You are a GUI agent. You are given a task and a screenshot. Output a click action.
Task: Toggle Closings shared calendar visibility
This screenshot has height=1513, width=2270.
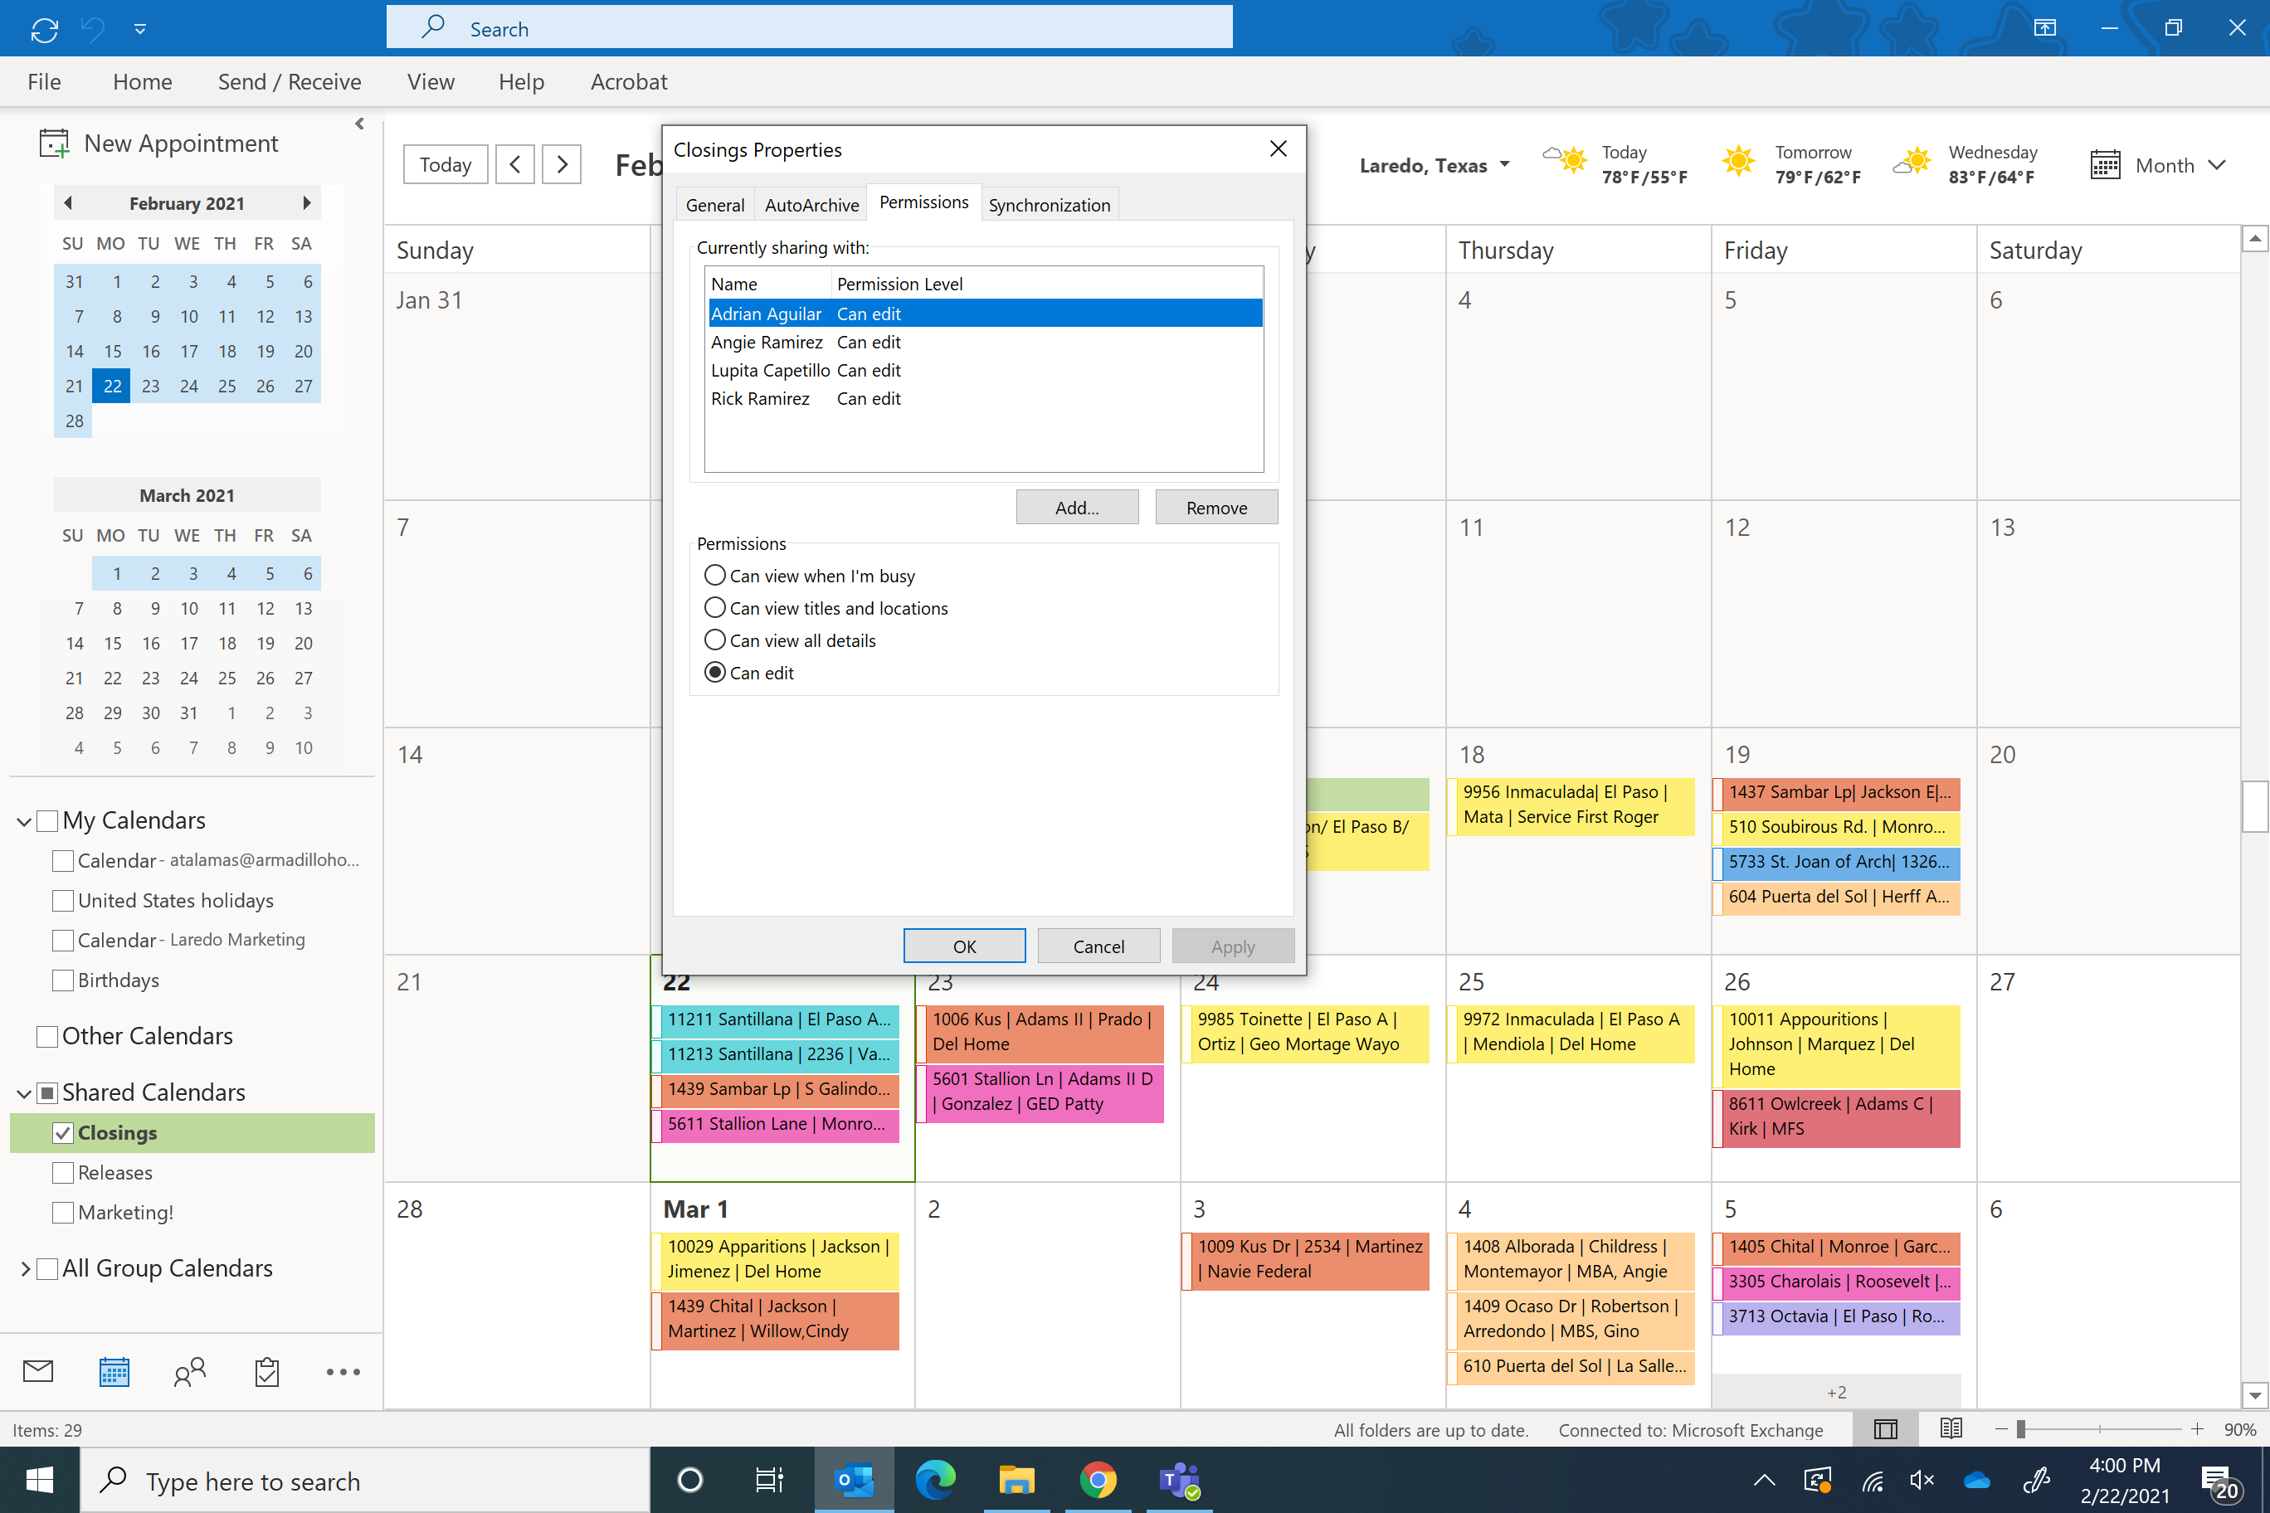[x=62, y=1131]
